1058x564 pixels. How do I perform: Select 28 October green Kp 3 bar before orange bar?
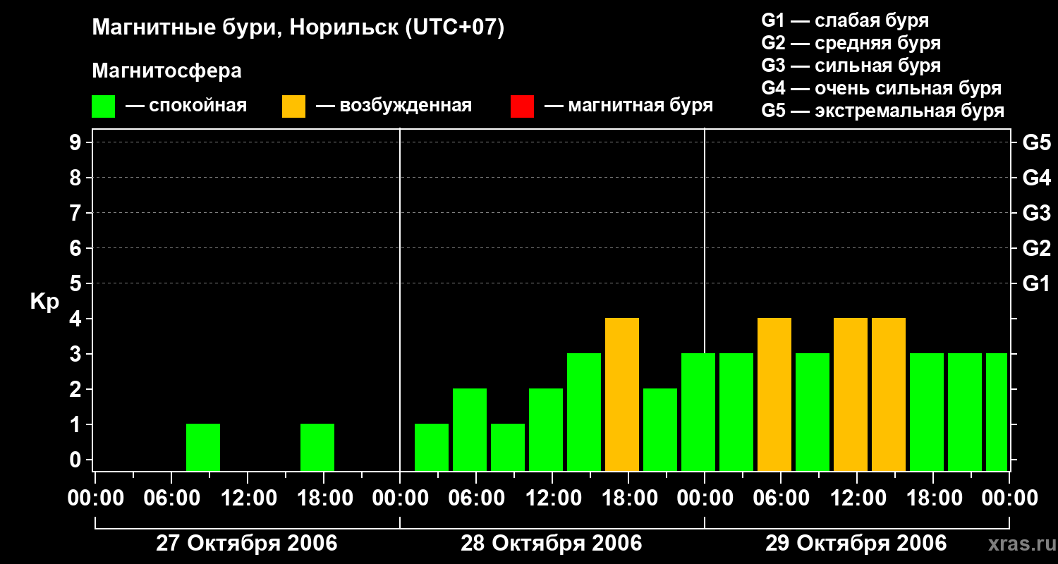[584, 412]
